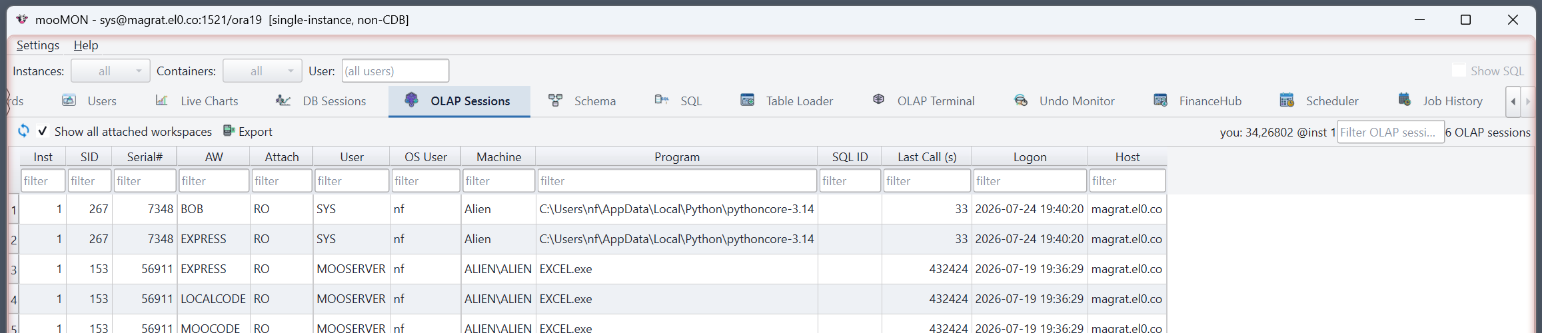Click the FinanceHub tab icon

pyautogui.click(x=1161, y=100)
